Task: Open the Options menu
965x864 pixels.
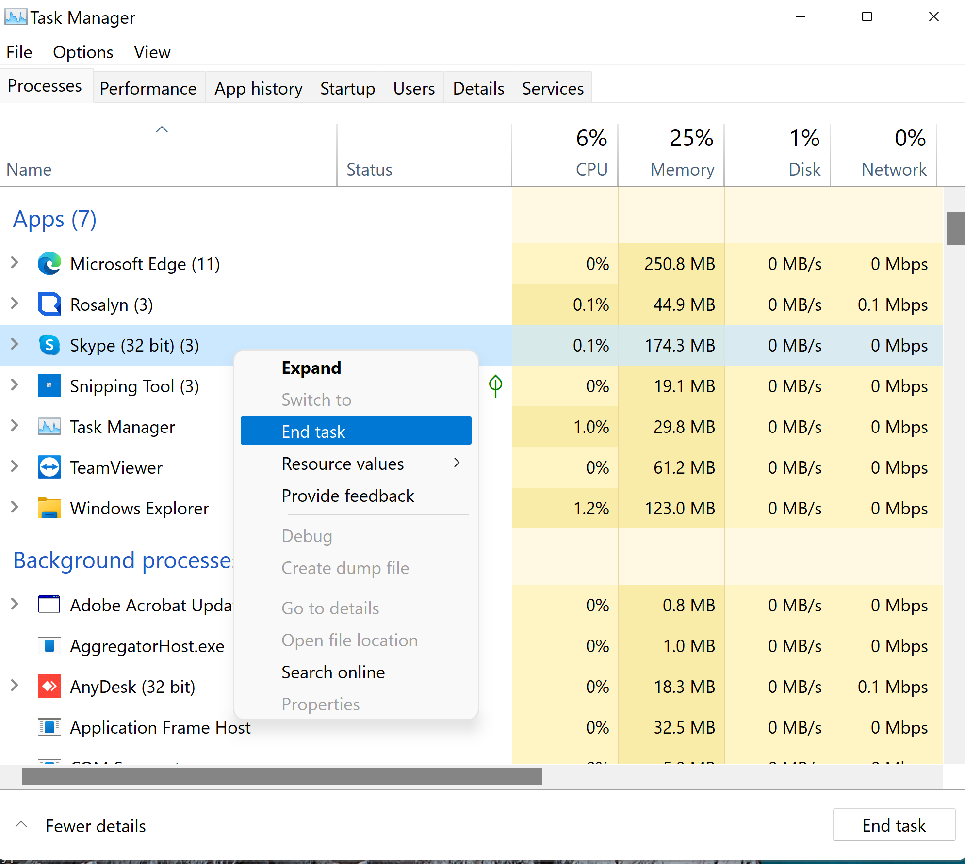Action: point(83,52)
